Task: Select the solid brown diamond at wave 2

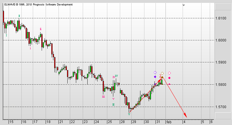Action: pyautogui.click(x=162, y=78)
